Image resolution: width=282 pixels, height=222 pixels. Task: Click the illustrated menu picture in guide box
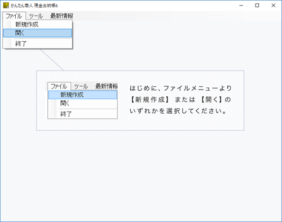(82, 100)
